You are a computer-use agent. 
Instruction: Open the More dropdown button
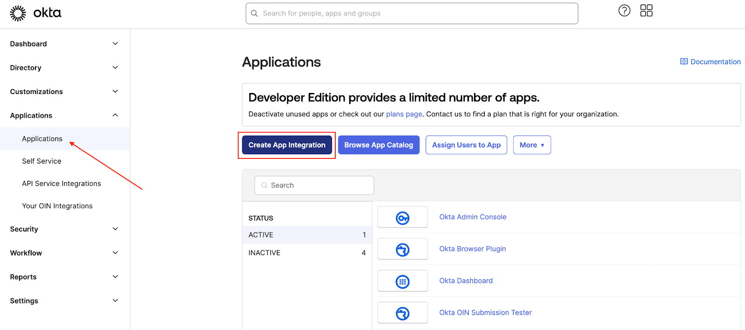click(532, 145)
